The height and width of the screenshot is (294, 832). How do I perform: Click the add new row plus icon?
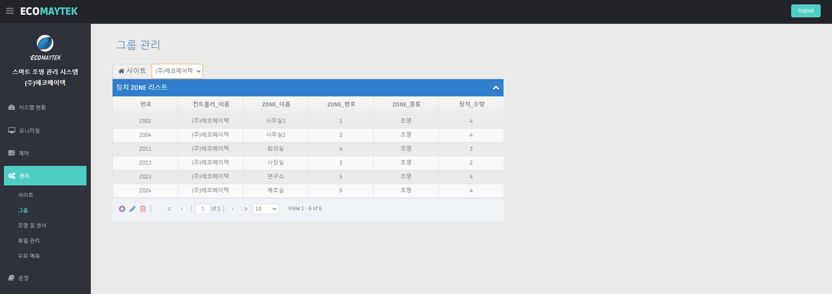click(x=122, y=209)
